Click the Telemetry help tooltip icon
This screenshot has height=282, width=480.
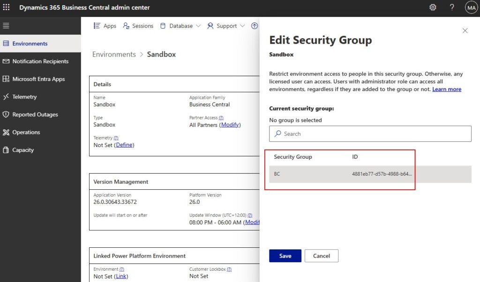pyautogui.click(x=116, y=138)
